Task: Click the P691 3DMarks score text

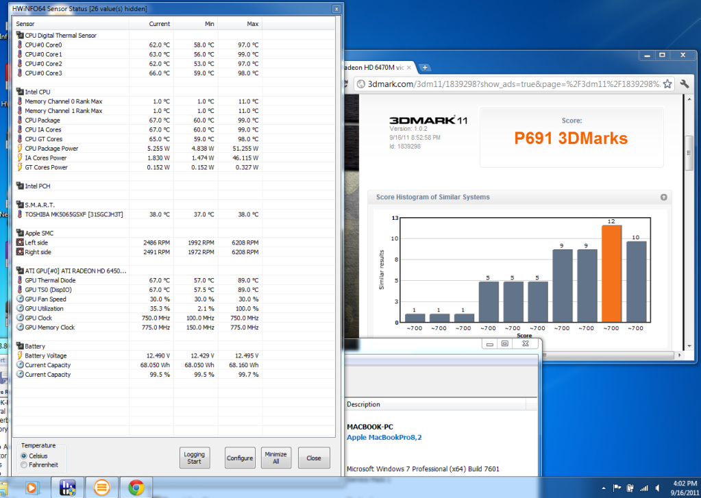Action: point(571,138)
